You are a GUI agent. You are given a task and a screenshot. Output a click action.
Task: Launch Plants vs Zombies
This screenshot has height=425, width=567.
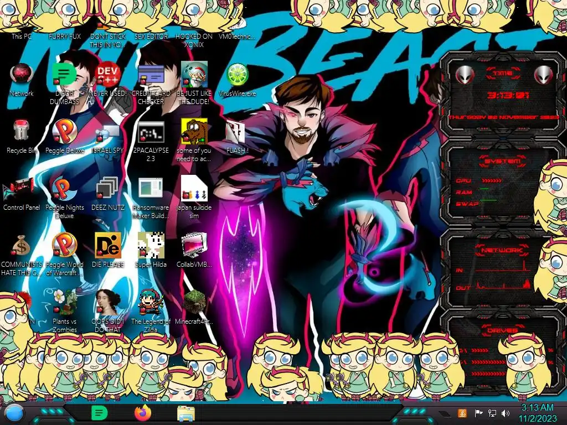pos(64,302)
